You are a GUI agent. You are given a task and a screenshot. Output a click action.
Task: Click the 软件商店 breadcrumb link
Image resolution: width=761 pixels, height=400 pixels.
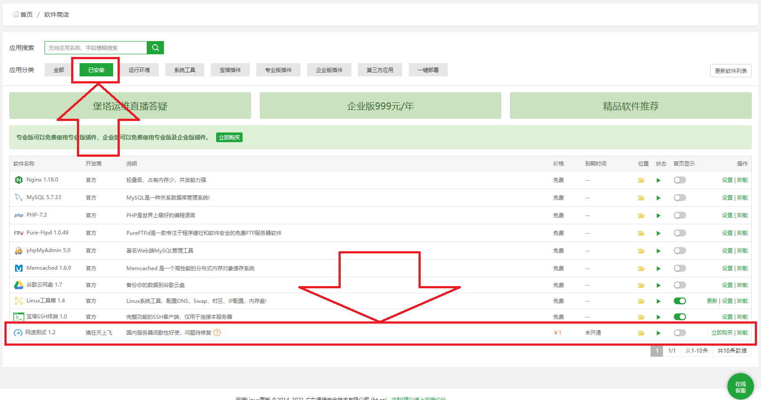[57, 15]
